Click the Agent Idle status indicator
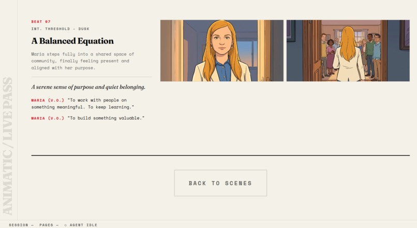417x228 pixels. [x=81, y=225]
